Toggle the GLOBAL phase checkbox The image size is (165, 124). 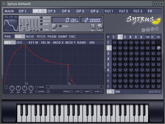click(x=60, y=26)
